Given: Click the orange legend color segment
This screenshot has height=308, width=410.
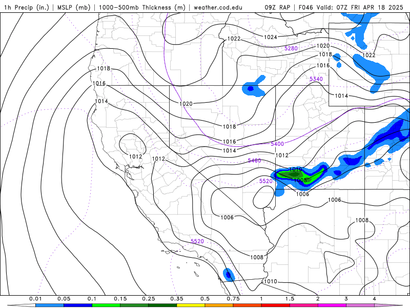Looking at the screenshot, I should 219,305.
